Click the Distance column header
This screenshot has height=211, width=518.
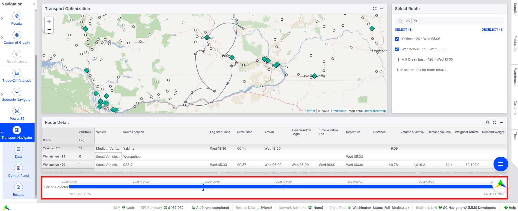pyautogui.click(x=379, y=132)
